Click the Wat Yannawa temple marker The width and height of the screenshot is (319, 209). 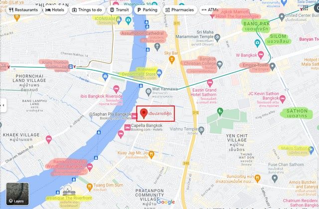149,92
